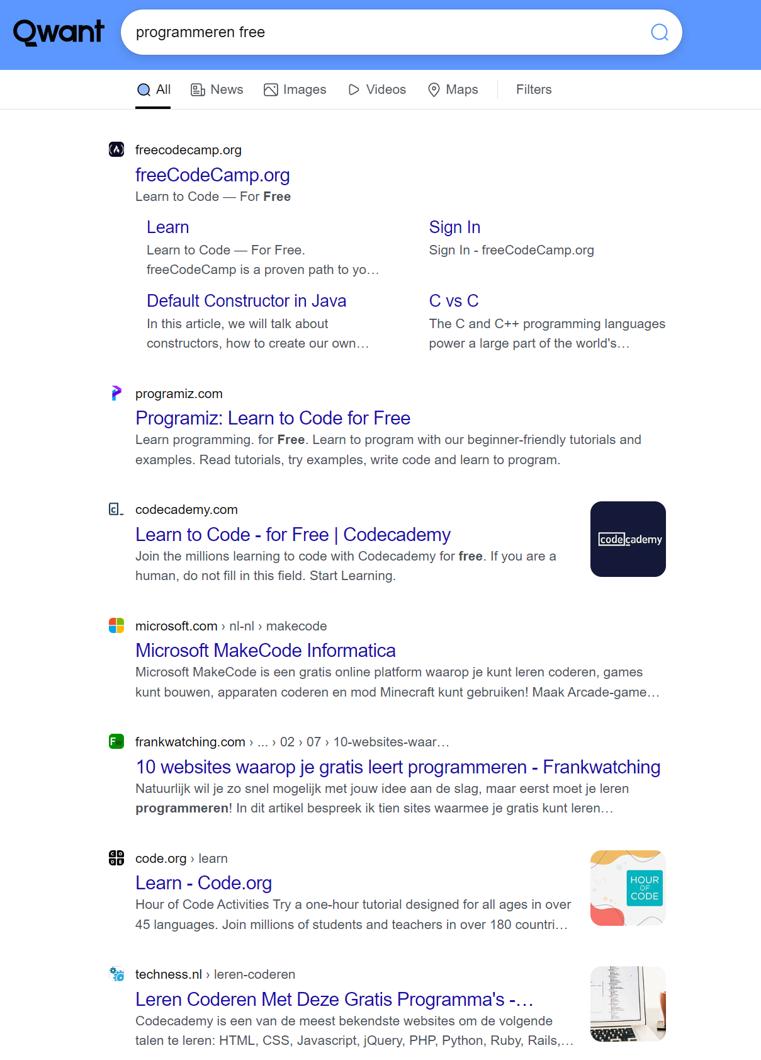The height and width of the screenshot is (1060, 761).
Task: Select the All results tab
Action: pos(154,89)
